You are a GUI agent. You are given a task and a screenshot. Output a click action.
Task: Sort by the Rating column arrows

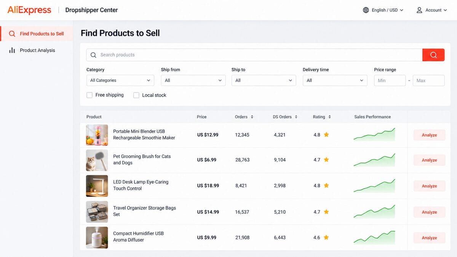pos(329,117)
